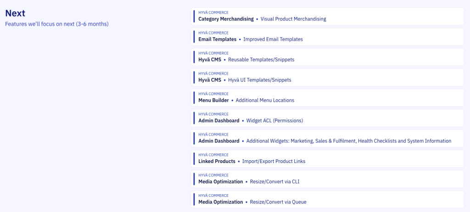Open the Category Merchandising roadmap card

point(327,16)
